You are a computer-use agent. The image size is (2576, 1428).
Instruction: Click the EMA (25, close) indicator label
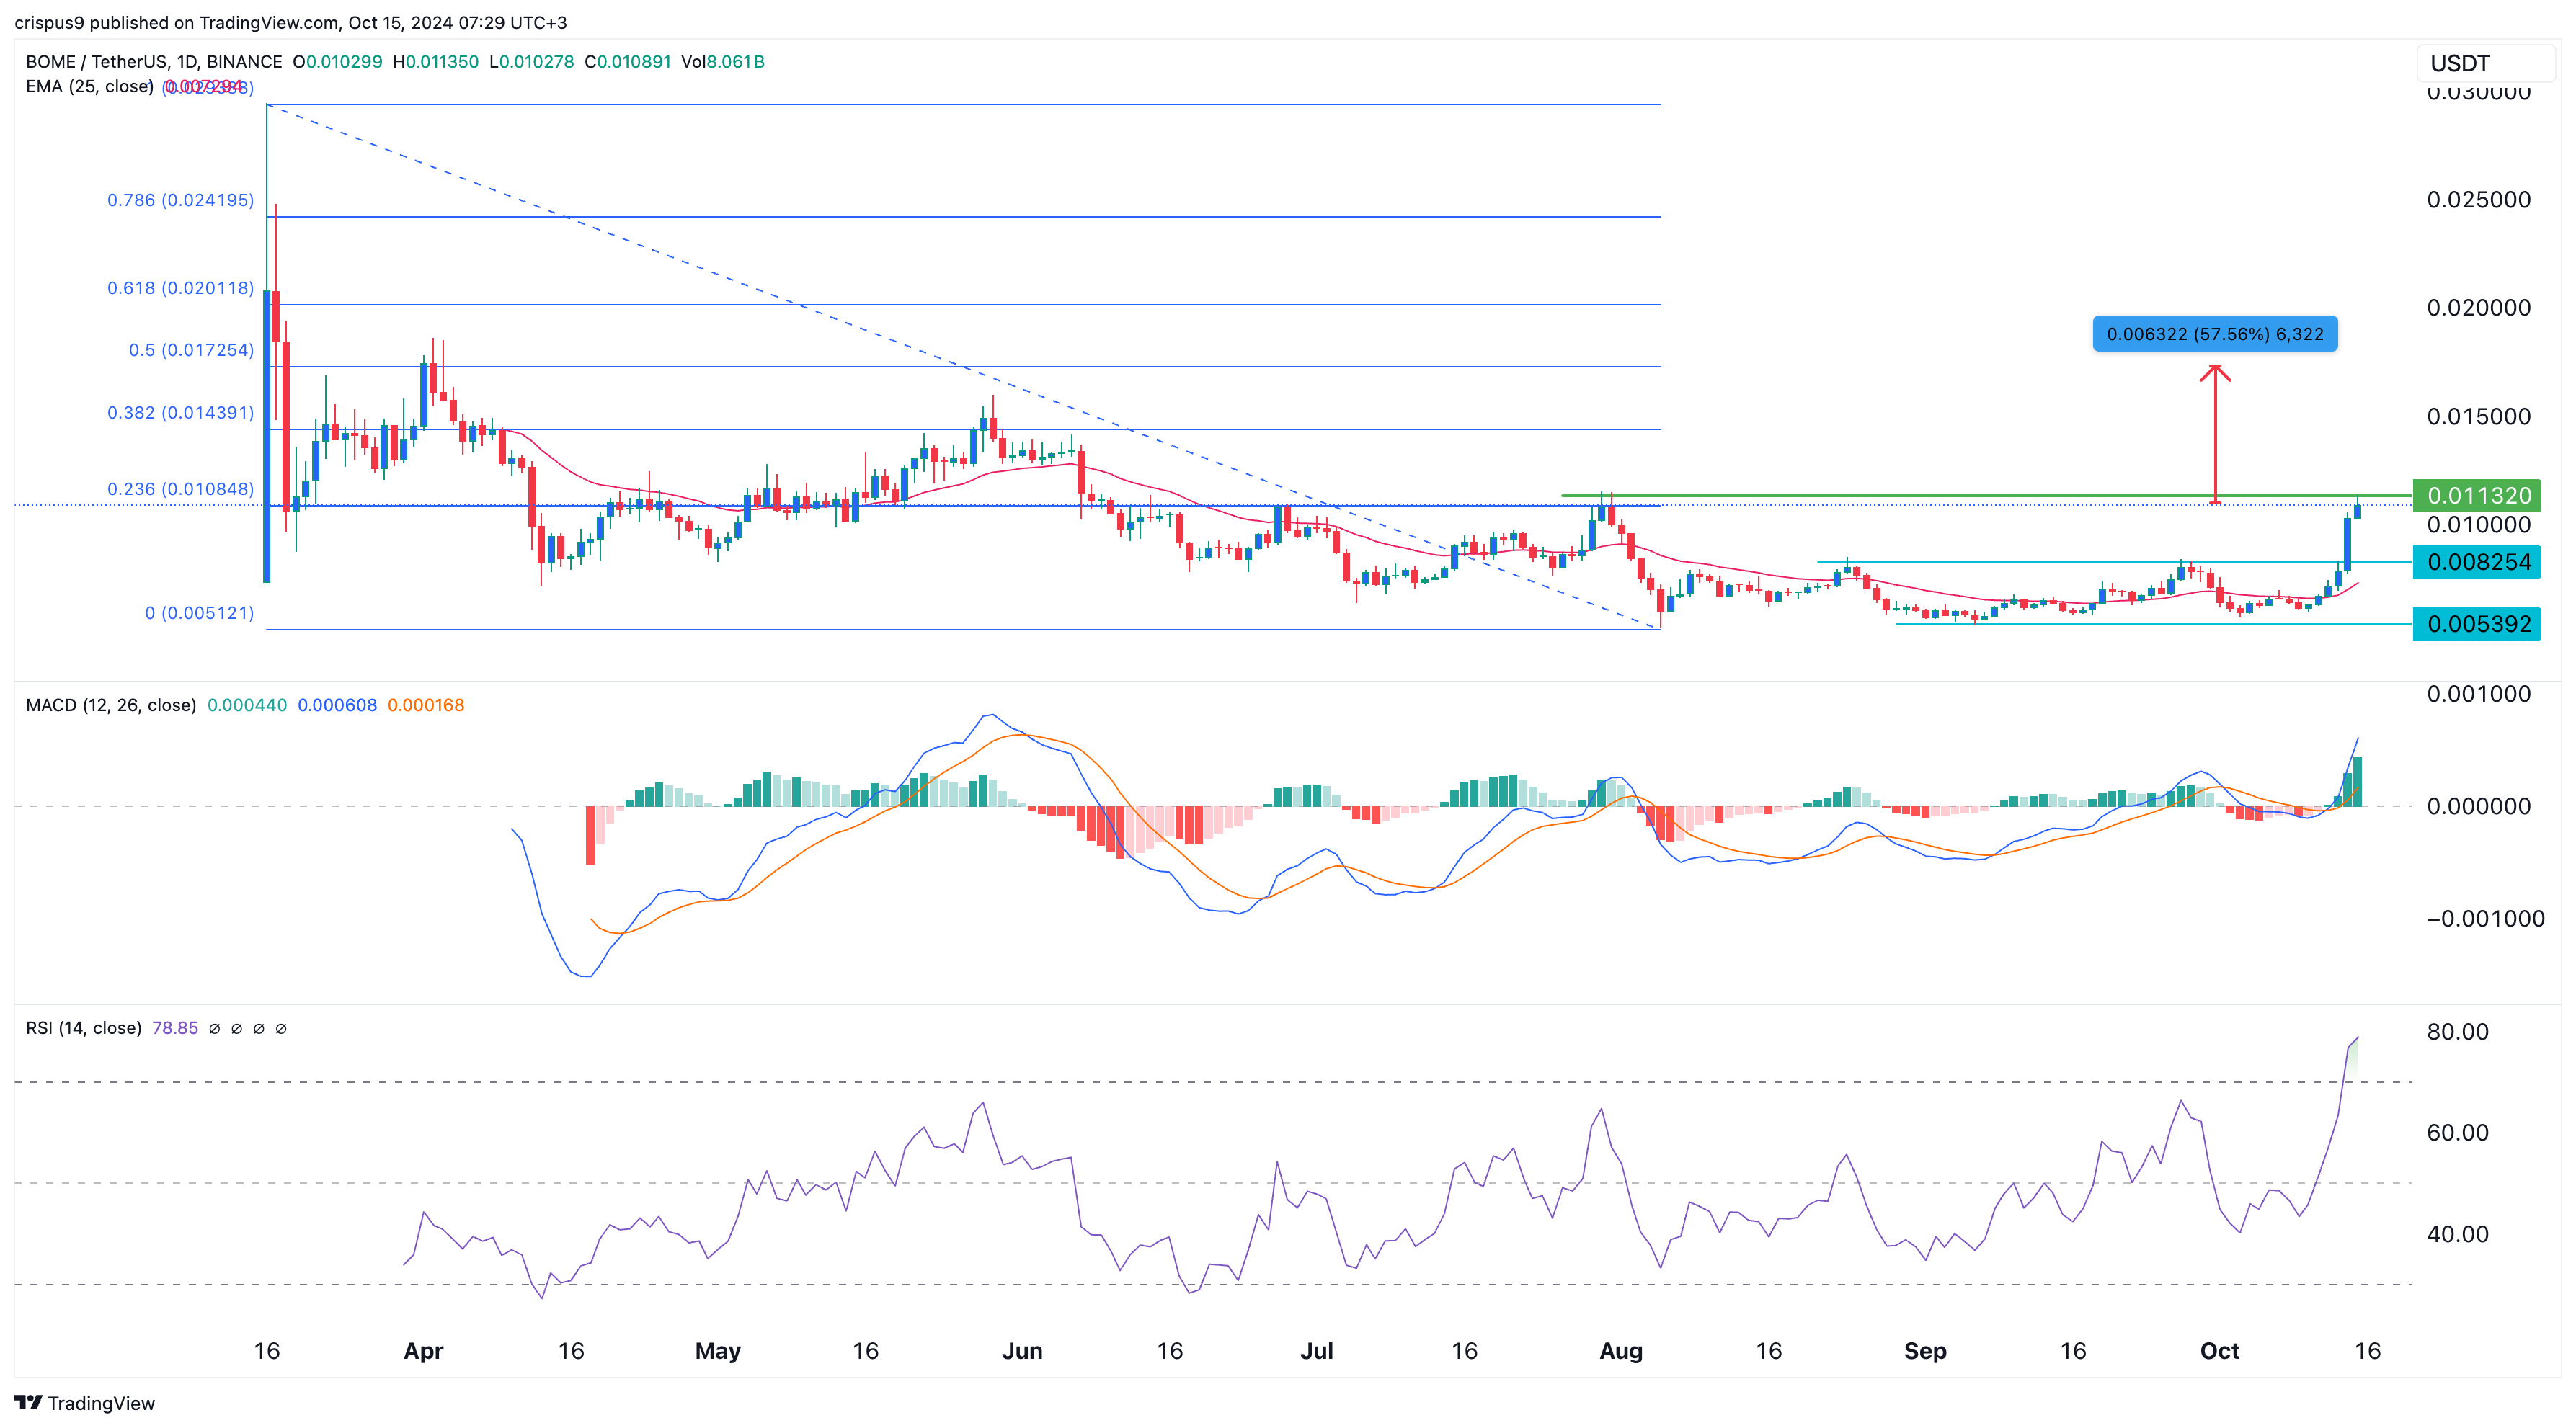pyautogui.click(x=89, y=87)
